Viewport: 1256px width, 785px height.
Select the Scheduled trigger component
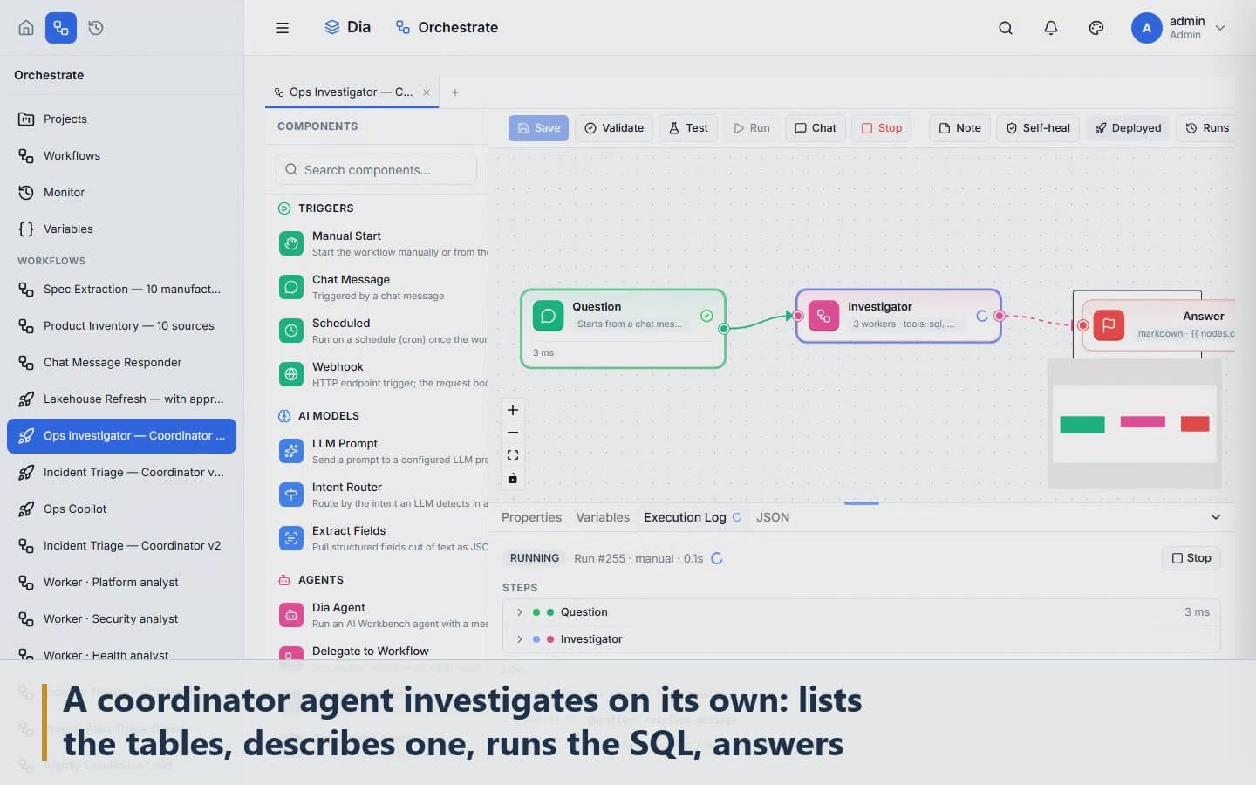pyautogui.click(x=382, y=331)
